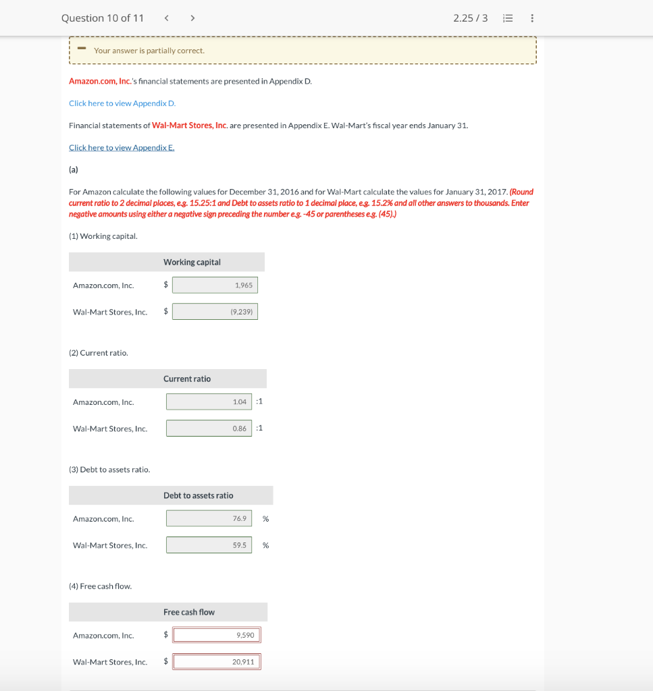
Task: Click the 'Your answer is partially correct.' message
Action: [149, 51]
